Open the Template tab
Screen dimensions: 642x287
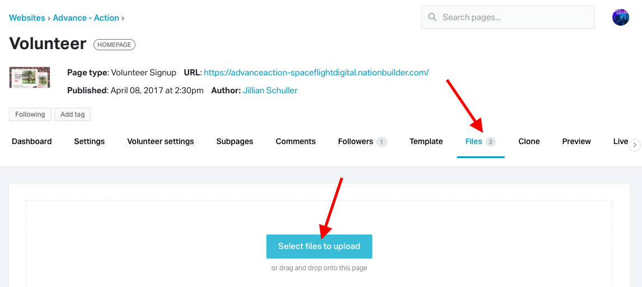pyautogui.click(x=426, y=141)
